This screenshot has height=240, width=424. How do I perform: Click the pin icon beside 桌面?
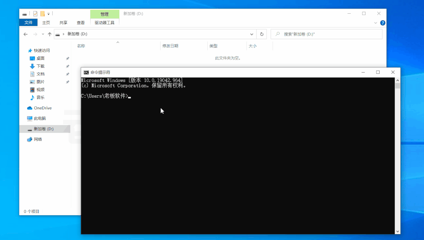coord(68,58)
